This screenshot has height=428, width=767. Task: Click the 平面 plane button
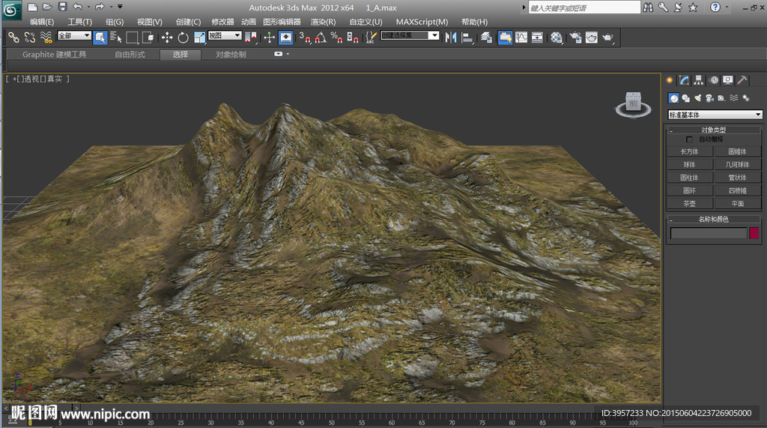click(x=738, y=203)
